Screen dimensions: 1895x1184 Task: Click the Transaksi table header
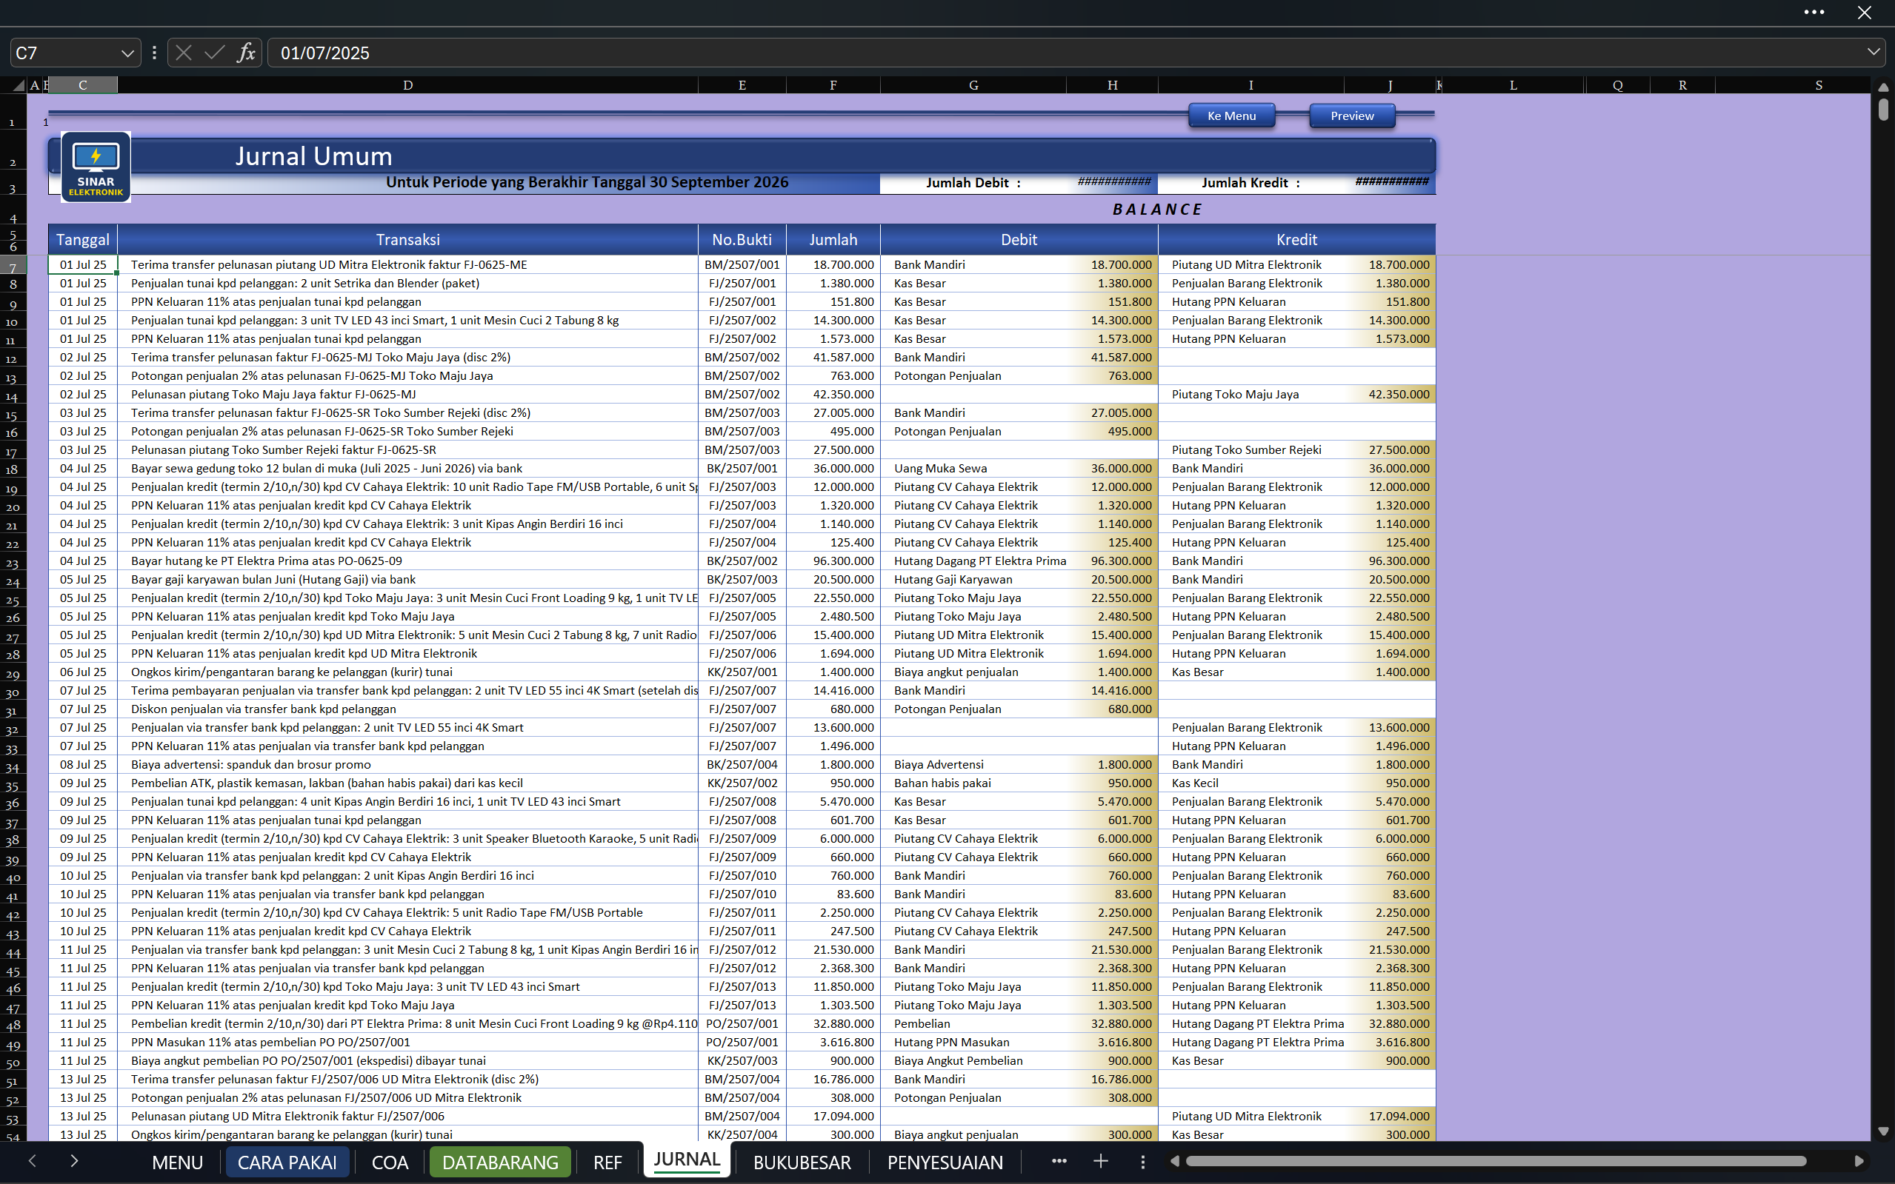[x=407, y=240]
